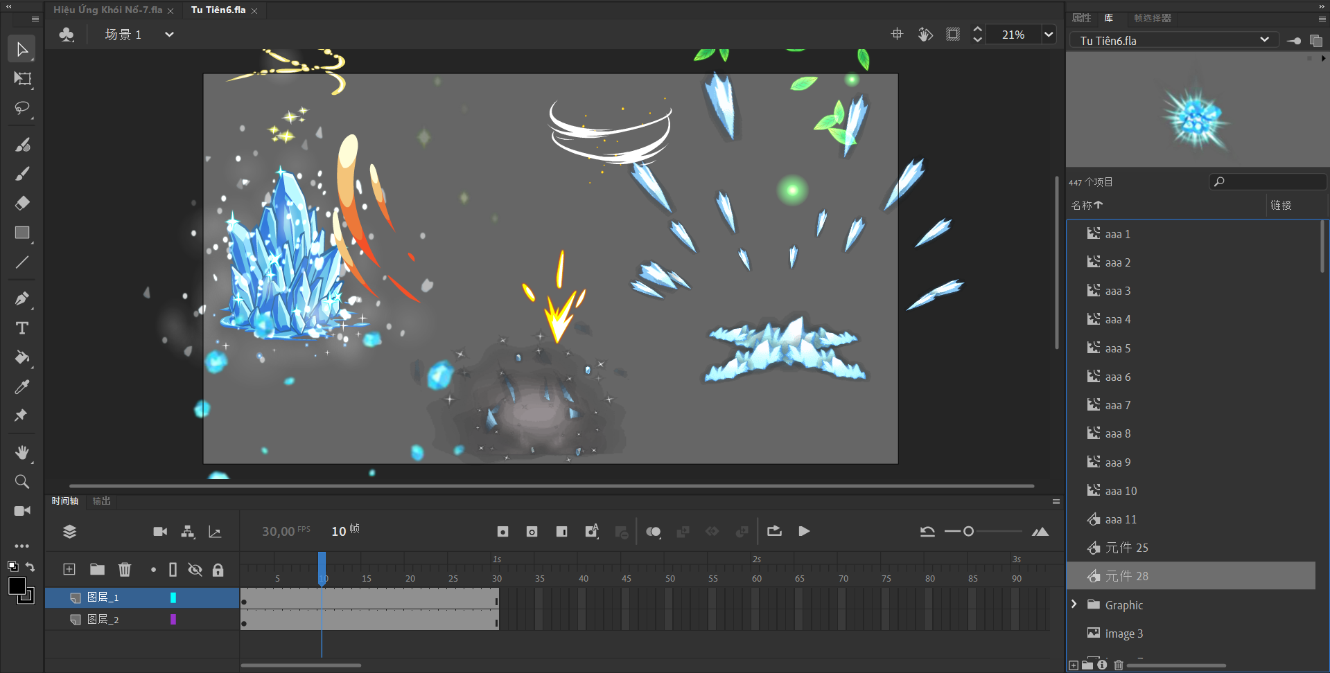
Task: Open the 输出 output panel tab
Action: tap(101, 501)
